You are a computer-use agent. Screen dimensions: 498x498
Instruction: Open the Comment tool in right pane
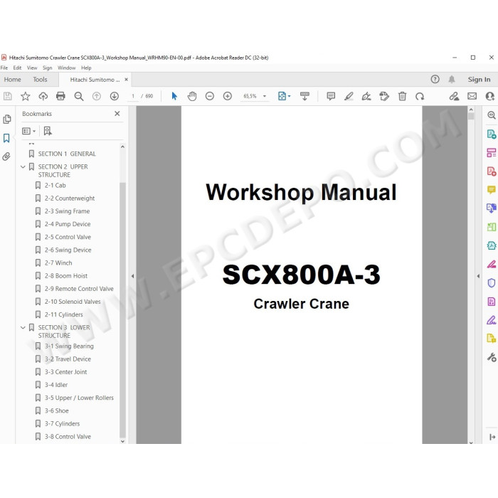492,190
